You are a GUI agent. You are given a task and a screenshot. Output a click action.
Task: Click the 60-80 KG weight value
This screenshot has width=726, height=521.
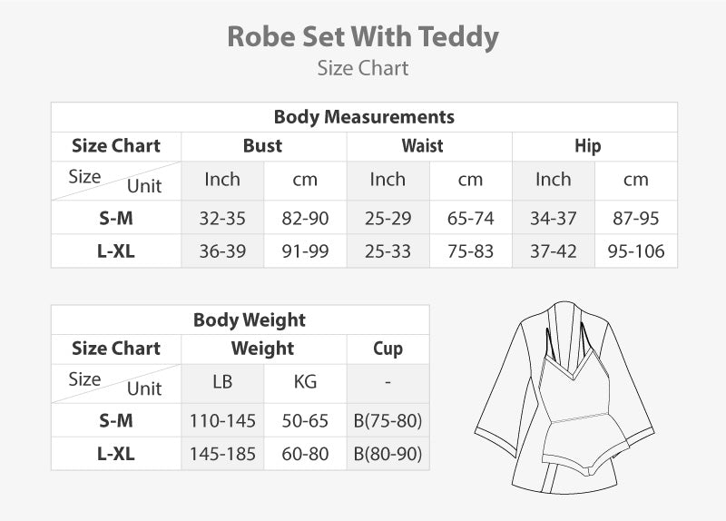click(x=305, y=454)
